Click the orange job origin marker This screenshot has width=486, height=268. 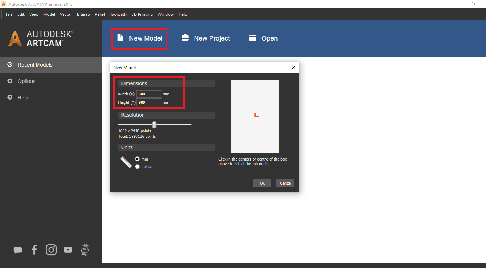256,116
